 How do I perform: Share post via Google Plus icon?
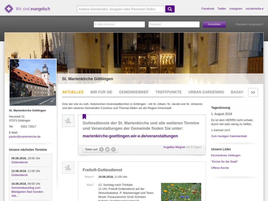113,150
